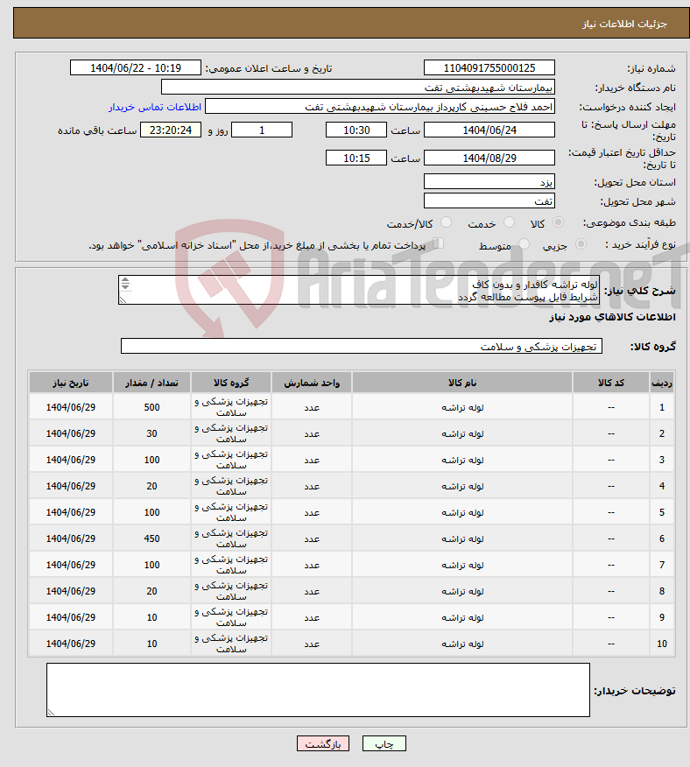Click the تاریخ نیاز column header
Screen dimensions: 690x767
click(70, 383)
